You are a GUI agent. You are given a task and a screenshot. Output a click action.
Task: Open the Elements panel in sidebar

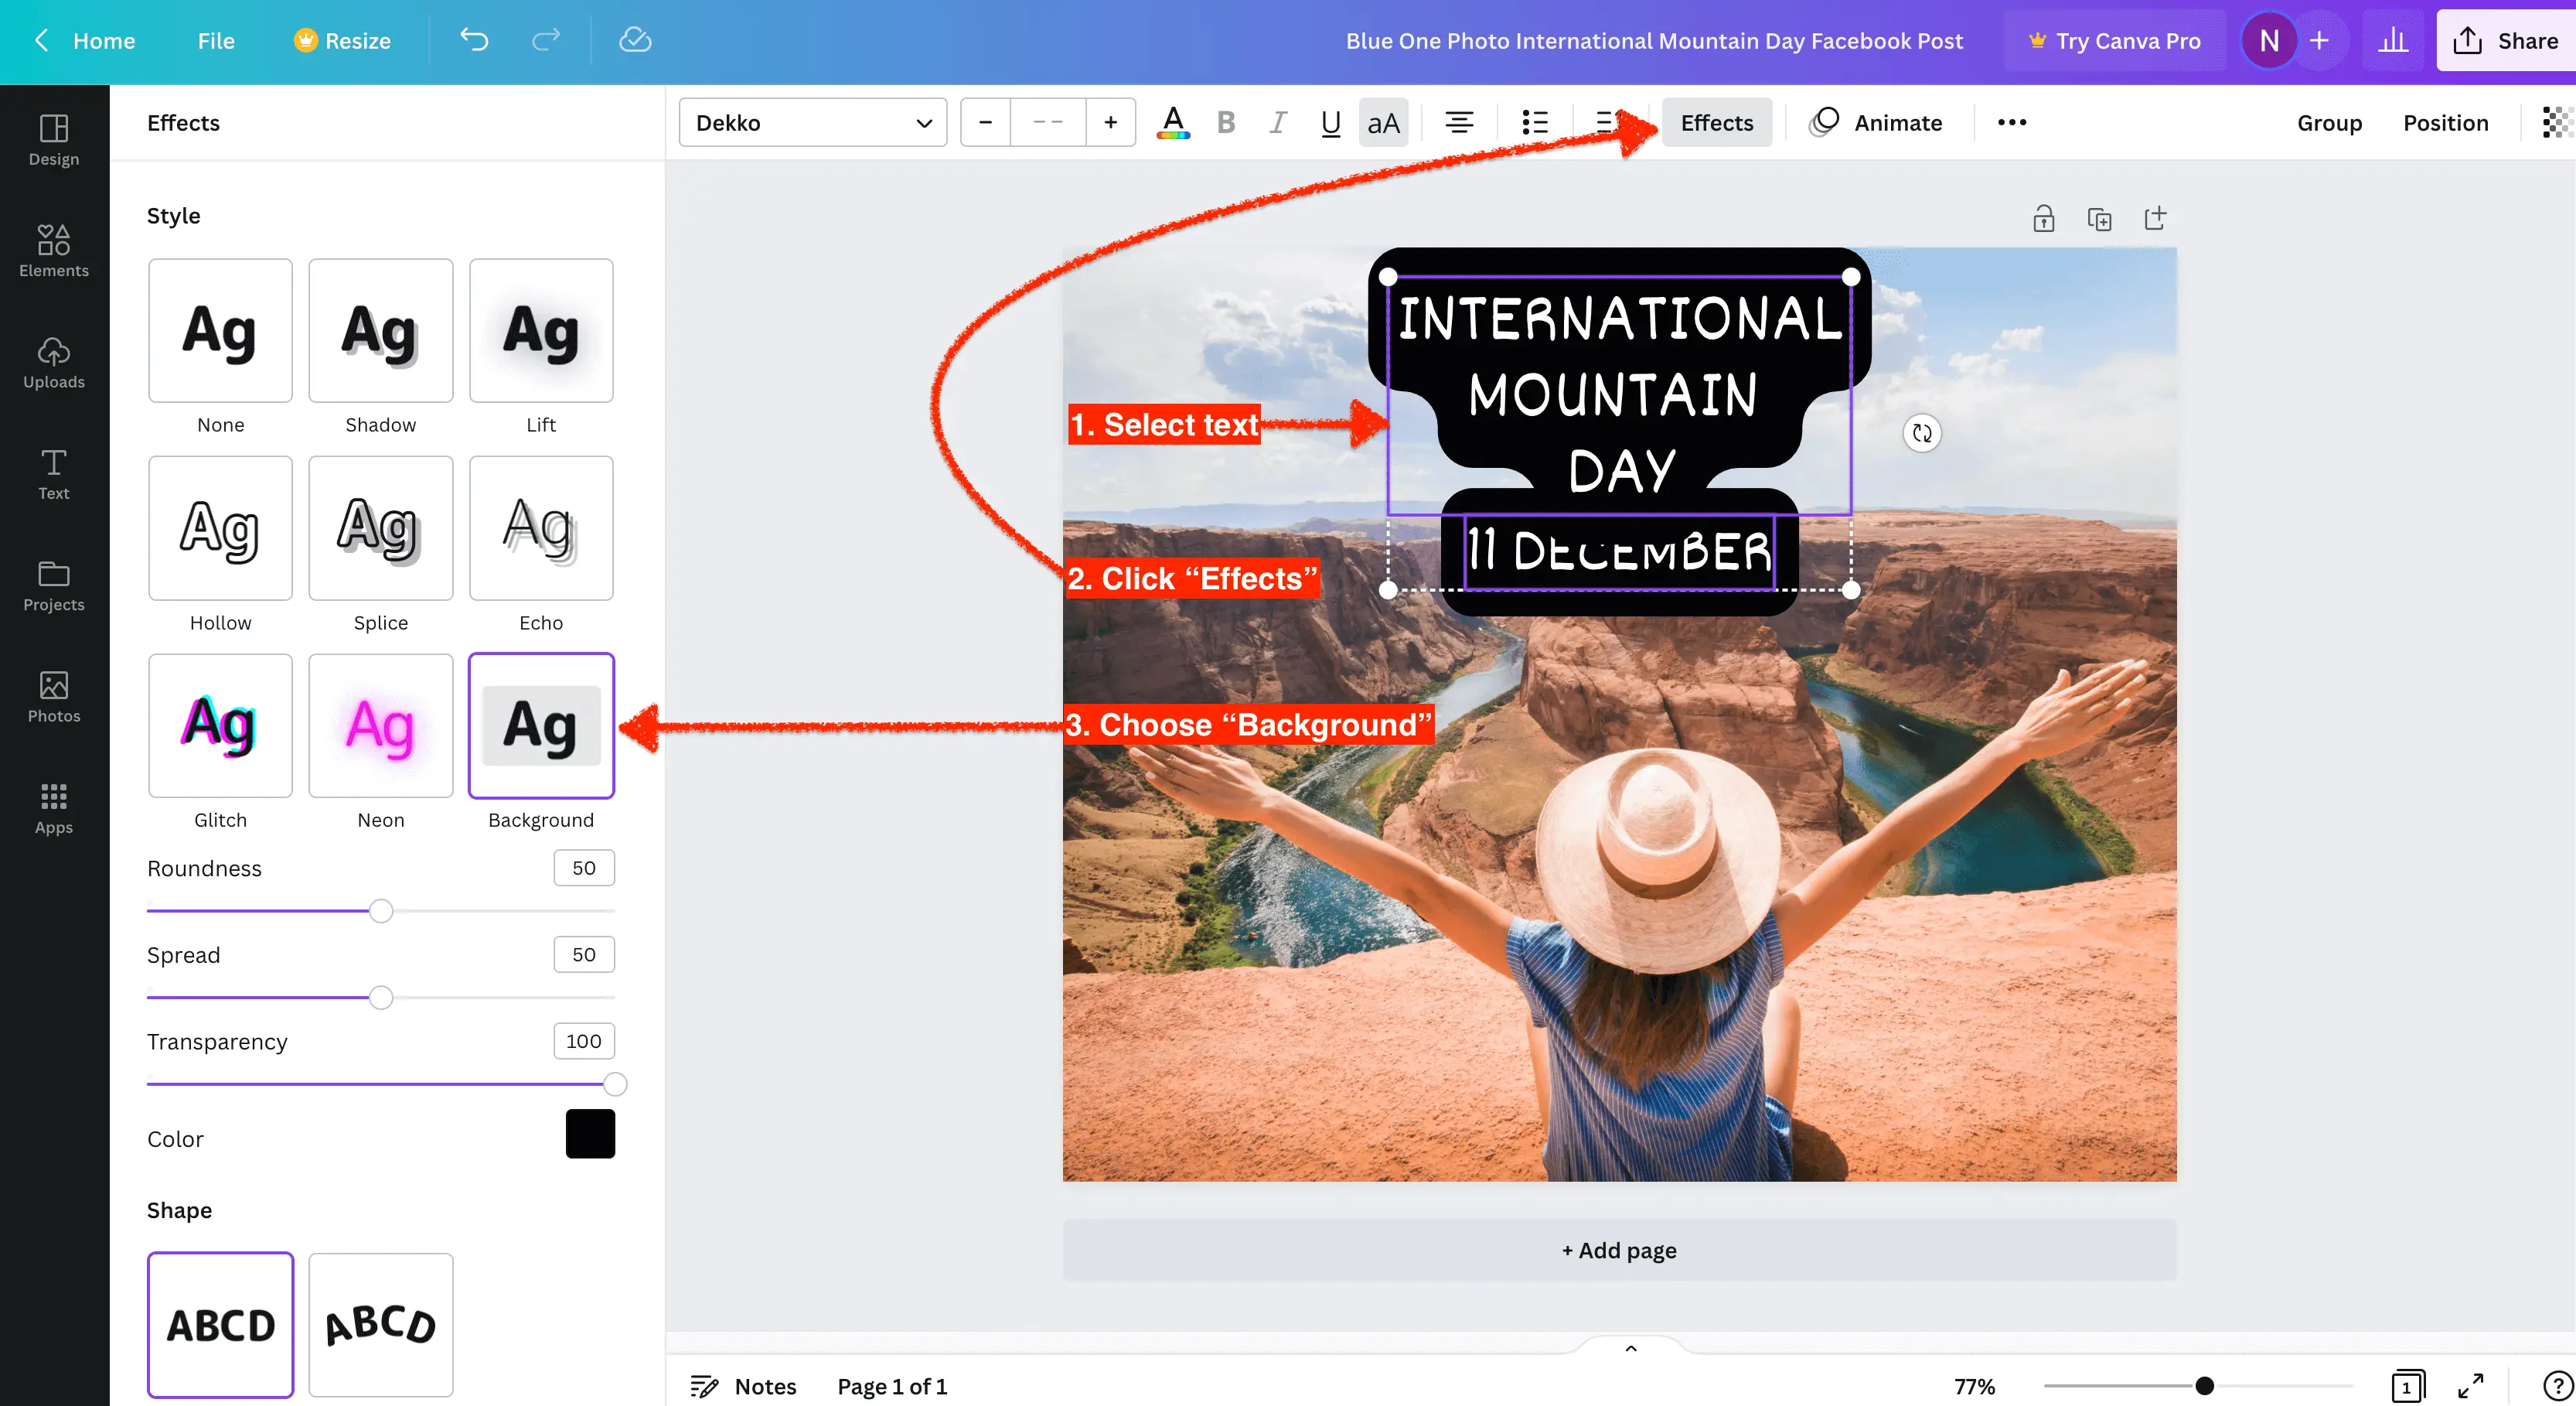54,250
